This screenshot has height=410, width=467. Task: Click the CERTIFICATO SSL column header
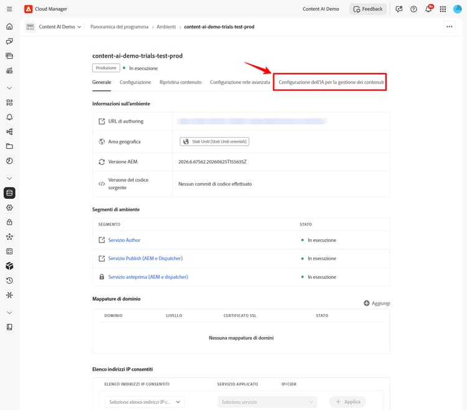(240, 315)
